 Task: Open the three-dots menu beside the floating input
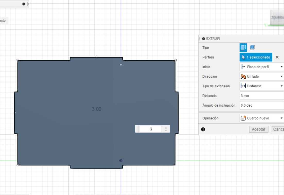166,129
